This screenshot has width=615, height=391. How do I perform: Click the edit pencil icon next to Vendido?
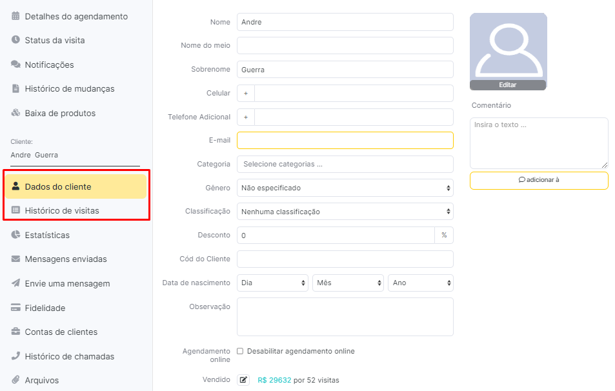[243, 379]
